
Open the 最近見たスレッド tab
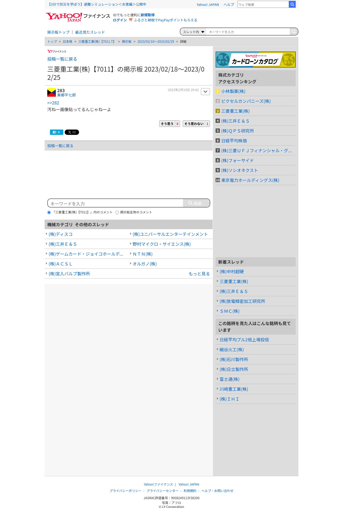(x=90, y=32)
